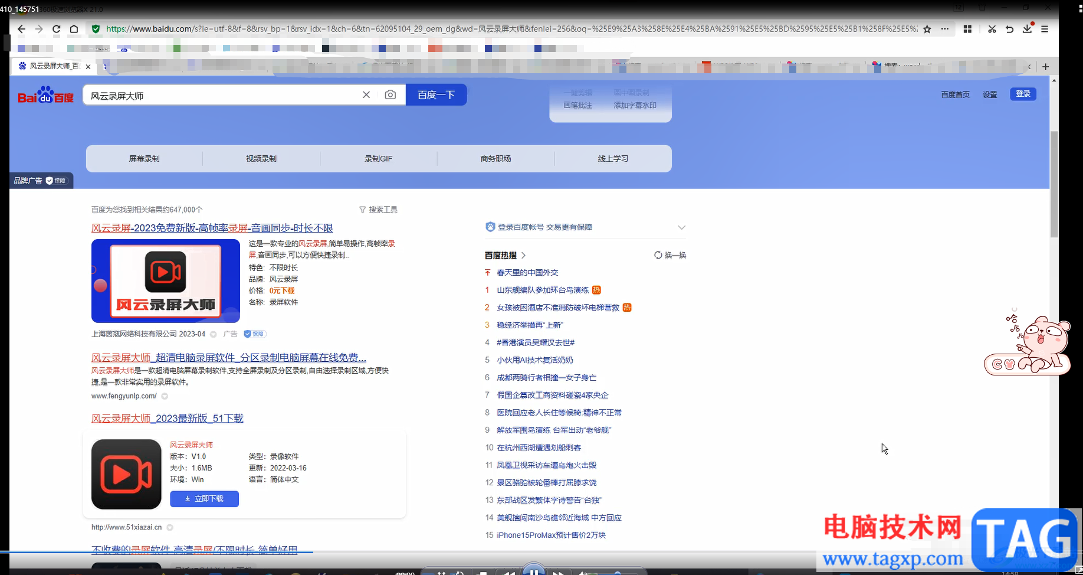Expand the 登录百度帐号 交易更有保障 chevron

point(682,227)
